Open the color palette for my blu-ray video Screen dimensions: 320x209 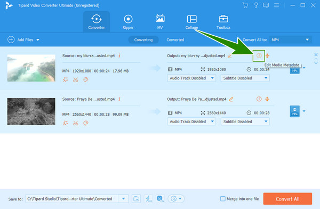pyautogui.click(x=86, y=79)
